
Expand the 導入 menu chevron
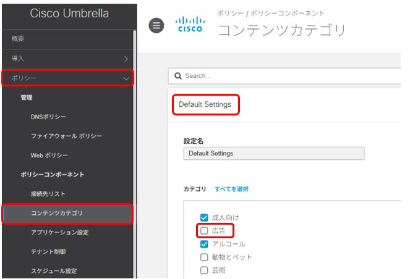(x=126, y=59)
